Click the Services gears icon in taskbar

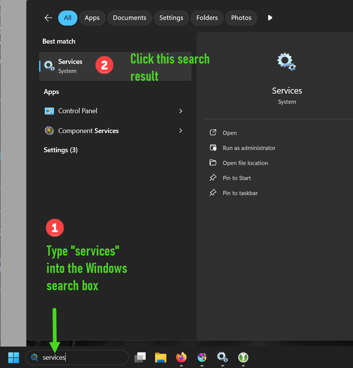click(222, 357)
